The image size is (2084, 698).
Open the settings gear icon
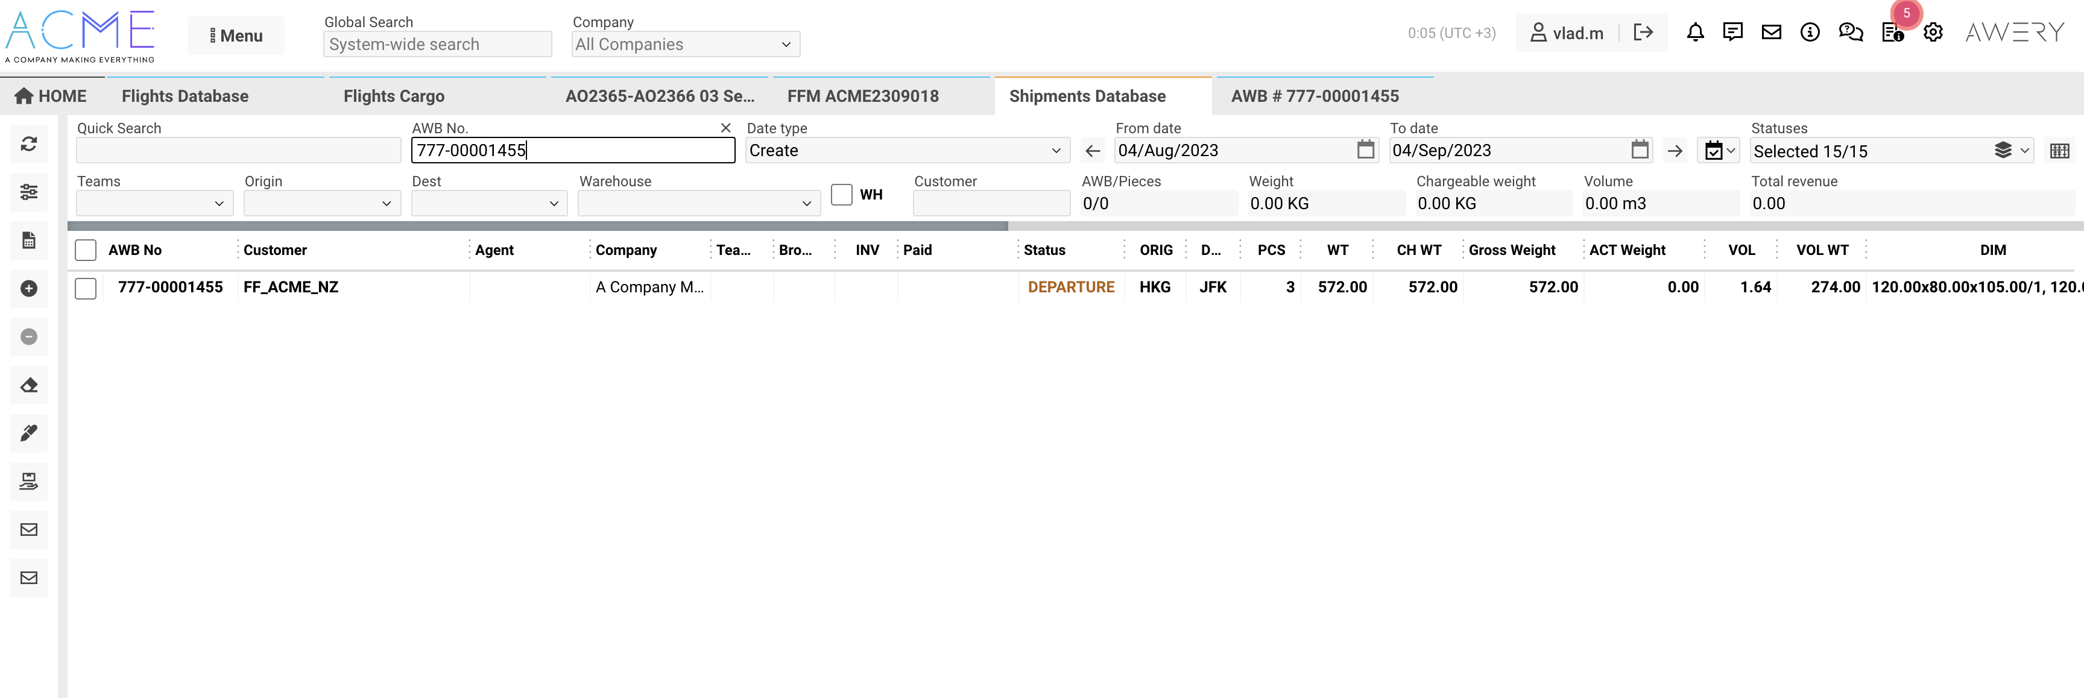[1933, 33]
